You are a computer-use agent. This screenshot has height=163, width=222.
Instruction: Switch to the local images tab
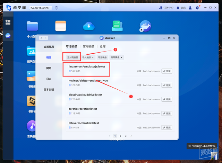click(71, 46)
